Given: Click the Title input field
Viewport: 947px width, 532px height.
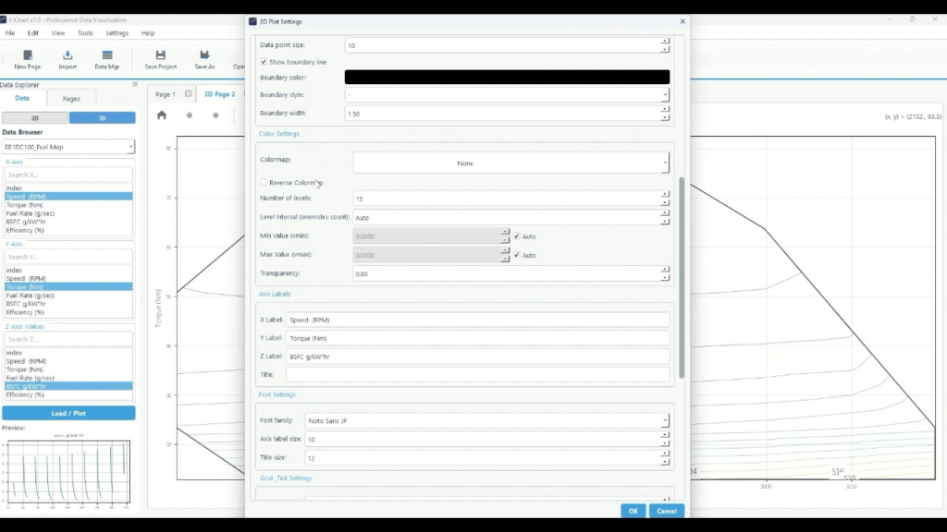Looking at the screenshot, I should click(477, 374).
